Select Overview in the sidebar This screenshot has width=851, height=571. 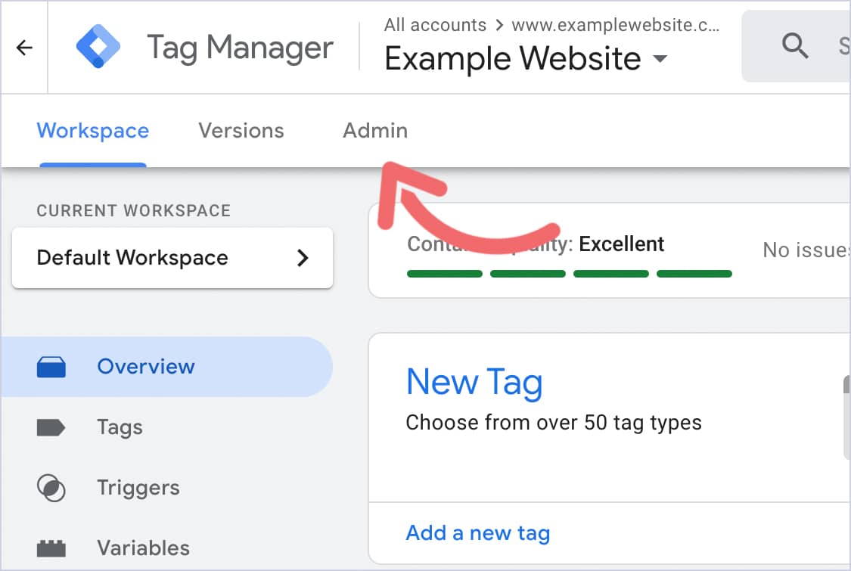point(166,367)
